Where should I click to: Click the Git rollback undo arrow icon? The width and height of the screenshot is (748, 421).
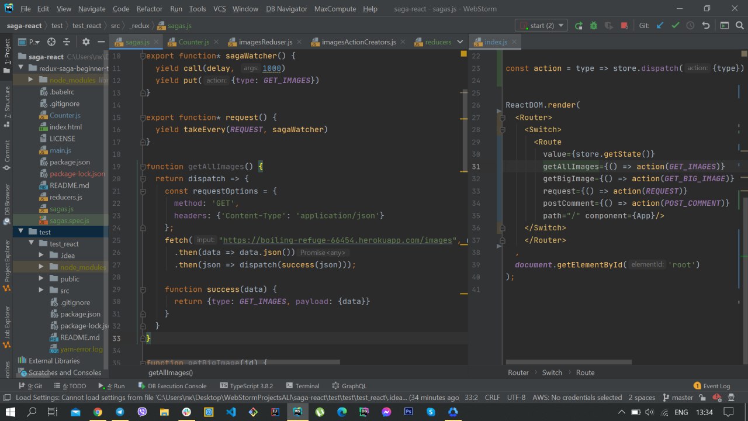706,26
